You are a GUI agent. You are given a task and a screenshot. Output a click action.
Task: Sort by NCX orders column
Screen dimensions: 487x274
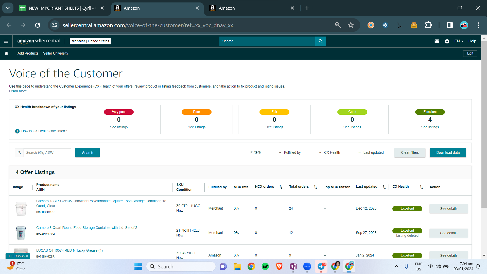(x=281, y=187)
